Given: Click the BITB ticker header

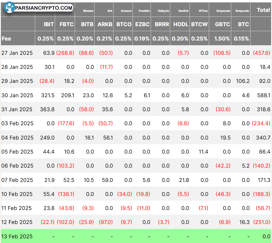Looking at the screenshot, I should (87, 24).
